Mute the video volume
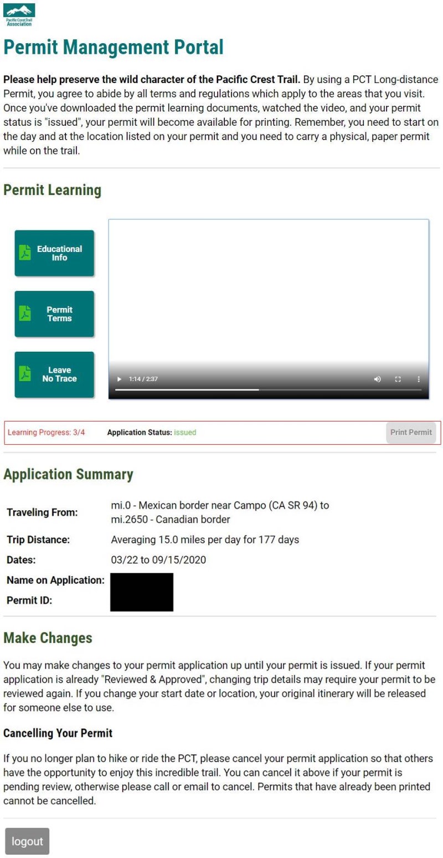Image resolution: width=443 pixels, height=858 pixels. pyautogui.click(x=378, y=379)
